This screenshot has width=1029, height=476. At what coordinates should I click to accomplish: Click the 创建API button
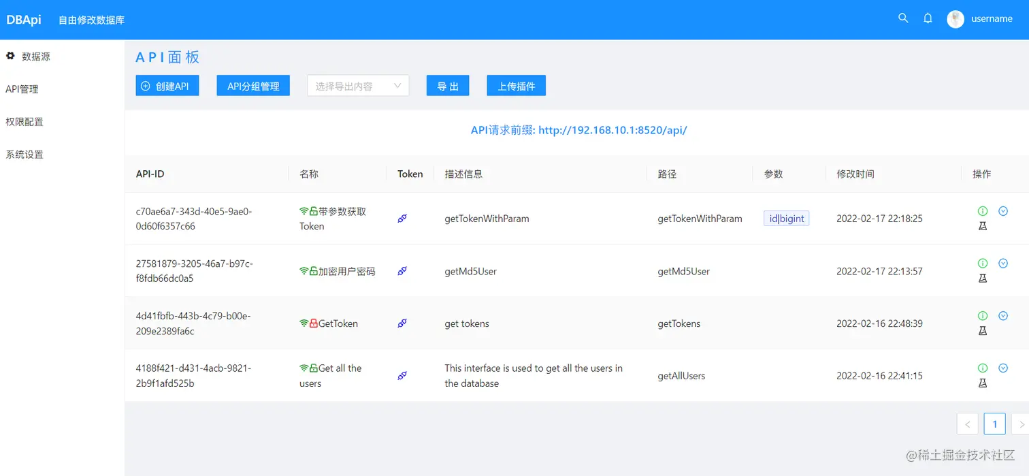(167, 86)
